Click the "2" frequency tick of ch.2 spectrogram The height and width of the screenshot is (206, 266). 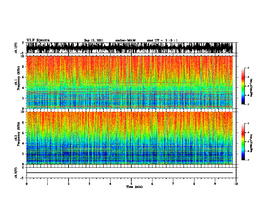click(x=24, y=153)
